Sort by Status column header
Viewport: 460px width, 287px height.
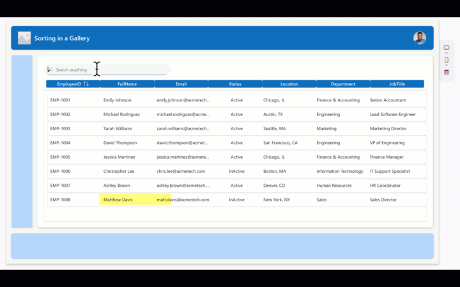(235, 84)
